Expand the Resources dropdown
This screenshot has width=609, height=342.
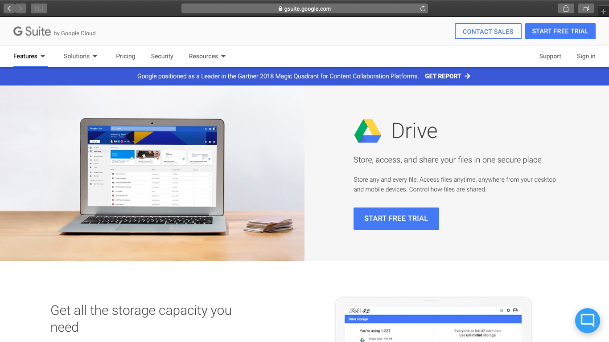coord(207,56)
